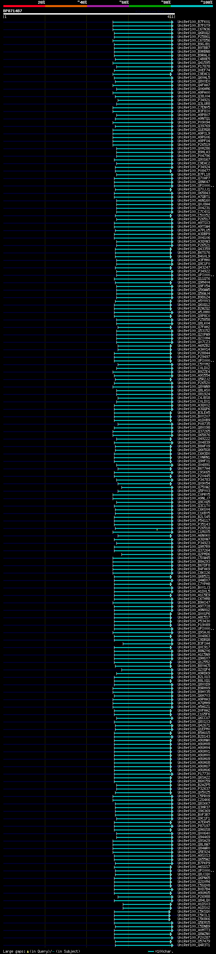Image resolution: width=216 pixels, height=954 pixels.
Task: Open hit UniRef100_C6TN36
Action: click(x=194, y=29)
